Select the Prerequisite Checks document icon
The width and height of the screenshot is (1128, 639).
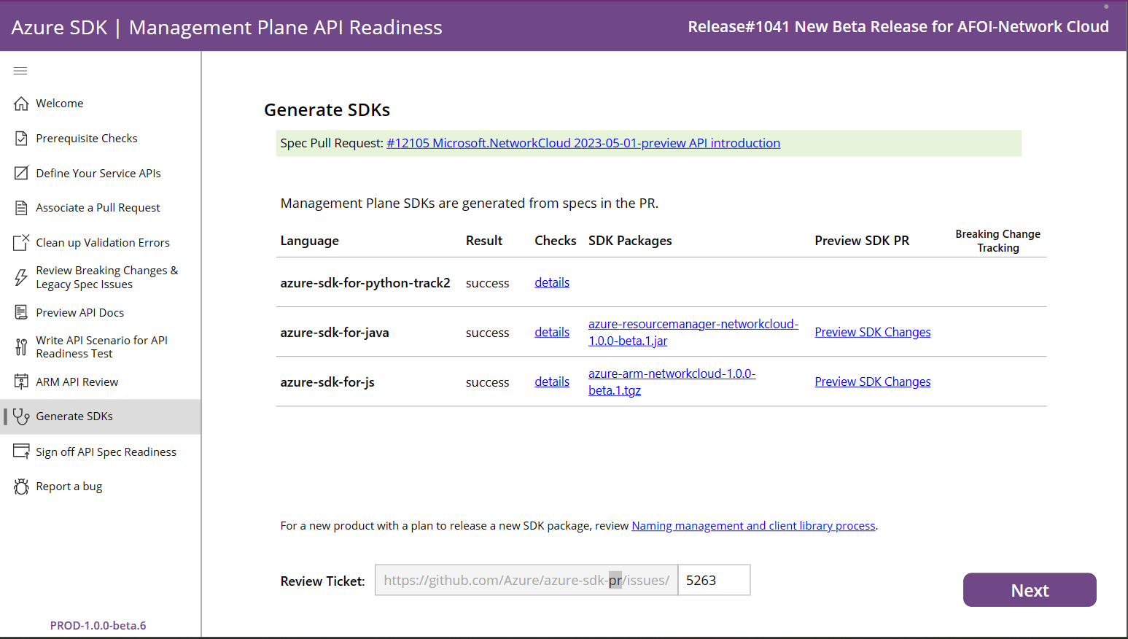(x=20, y=138)
